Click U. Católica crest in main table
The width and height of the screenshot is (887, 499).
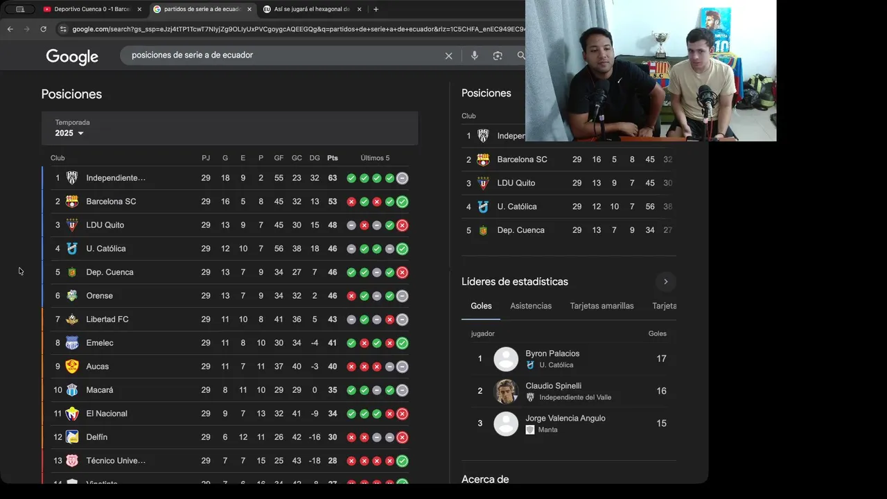click(72, 249)
